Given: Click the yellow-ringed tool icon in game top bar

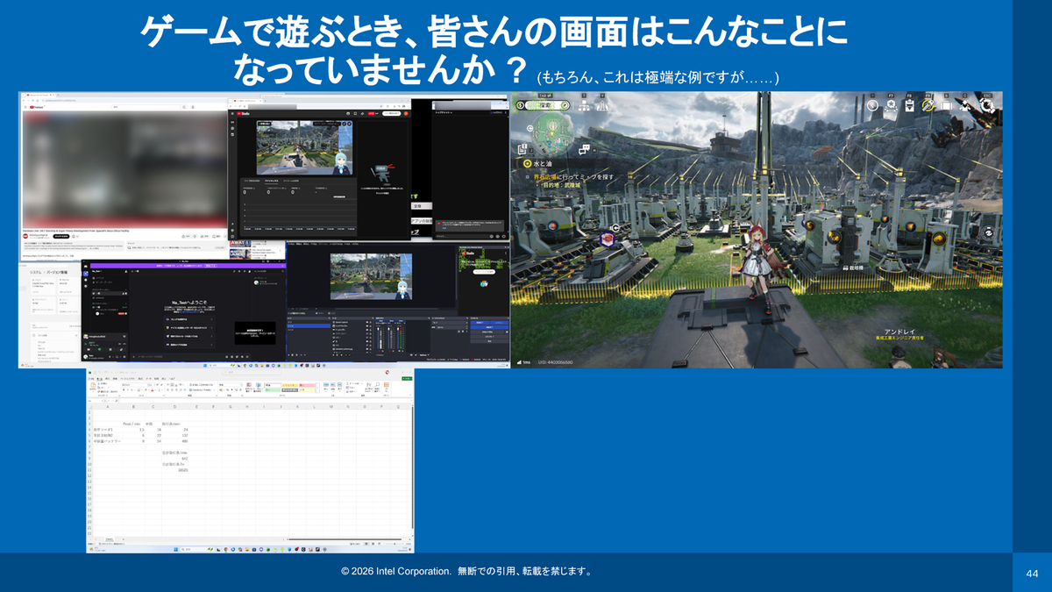Looking at the screenshot, I should click(x=928, y=106).
